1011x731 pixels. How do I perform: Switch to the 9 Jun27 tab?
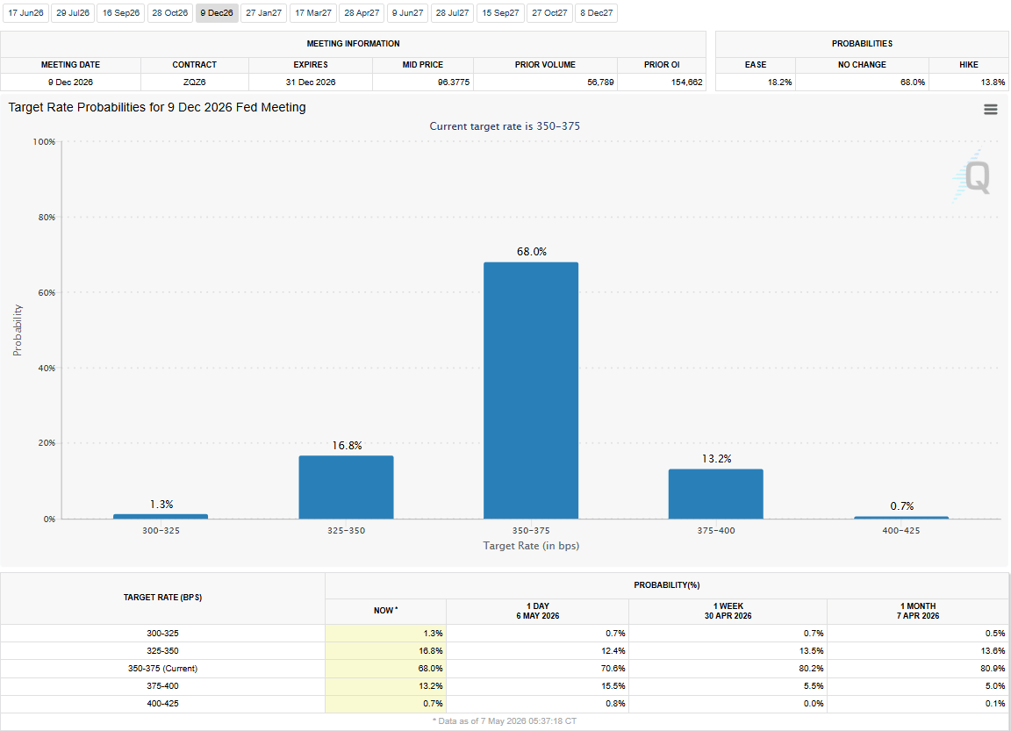click(x=407, y=13)
